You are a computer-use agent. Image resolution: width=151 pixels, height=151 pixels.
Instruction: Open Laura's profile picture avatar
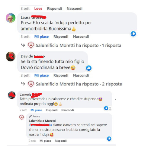[x=11, y=18]
